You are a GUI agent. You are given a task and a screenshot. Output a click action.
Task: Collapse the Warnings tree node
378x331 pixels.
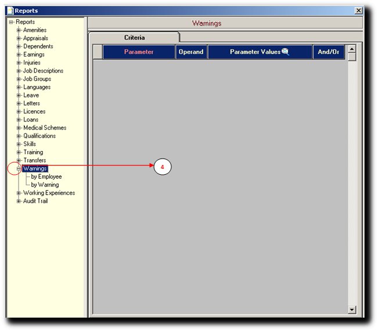click(x=19, y=169)
